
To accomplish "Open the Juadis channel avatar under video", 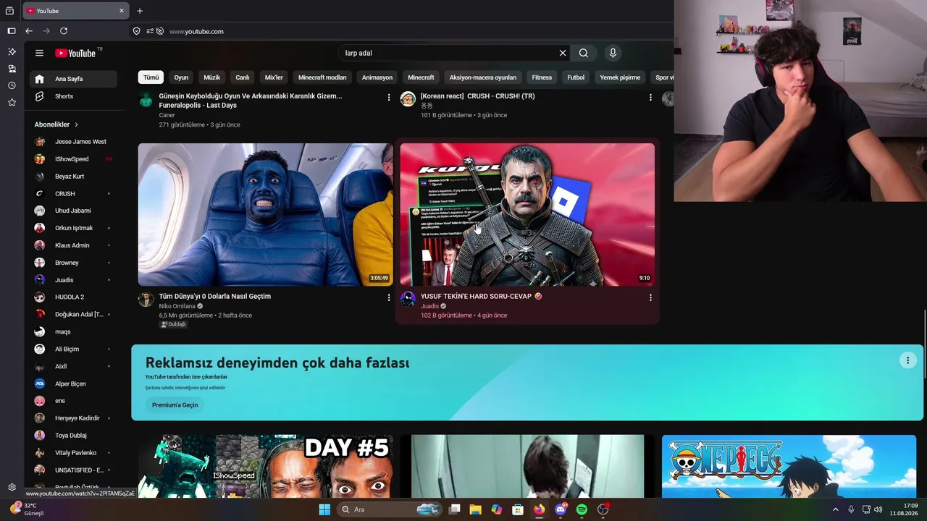I will [x=408, y=300].
